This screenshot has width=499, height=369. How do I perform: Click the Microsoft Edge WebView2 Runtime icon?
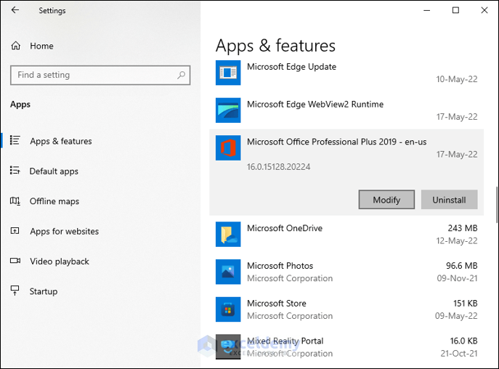[x=228, y=110]
